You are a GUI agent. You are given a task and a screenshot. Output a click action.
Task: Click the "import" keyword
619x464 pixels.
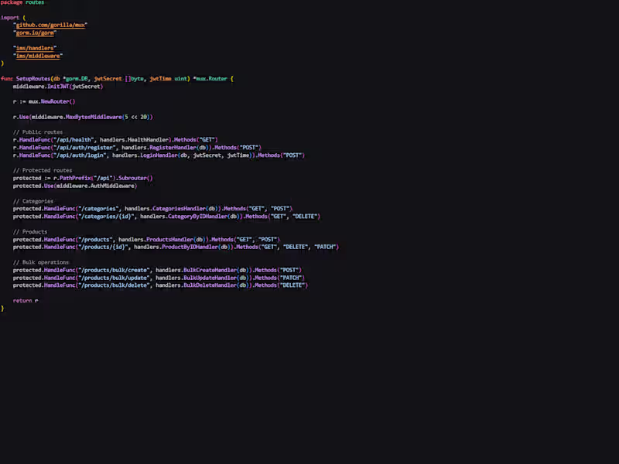10,18
